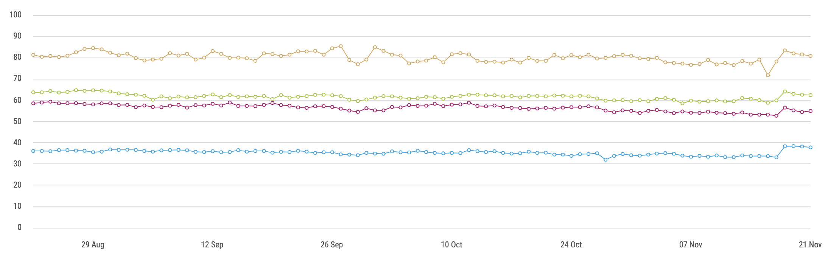
Task: Click the lowest dip point on the tan line
Action: click(x=768, y=75)
